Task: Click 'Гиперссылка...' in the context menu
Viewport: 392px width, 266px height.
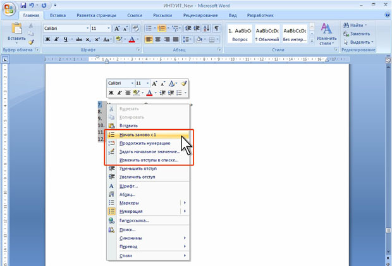Action: point(134,220)
